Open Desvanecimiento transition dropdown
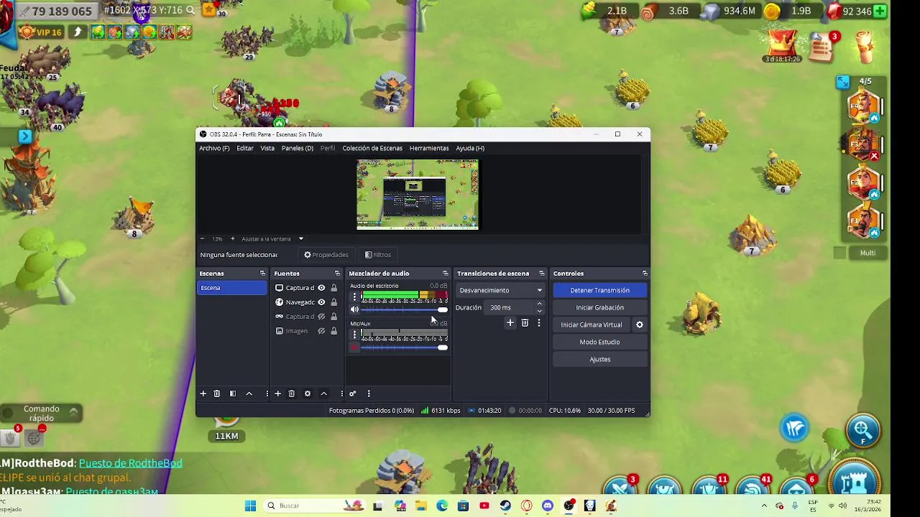This screenshot has width=920, height=517. [500, 290]
